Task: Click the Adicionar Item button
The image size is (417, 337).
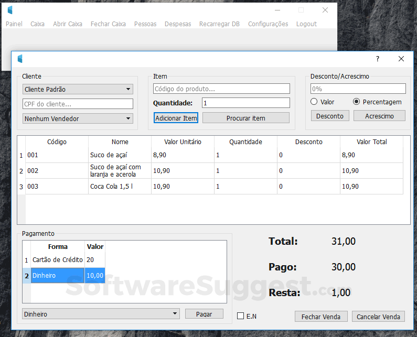Action: 176,118
